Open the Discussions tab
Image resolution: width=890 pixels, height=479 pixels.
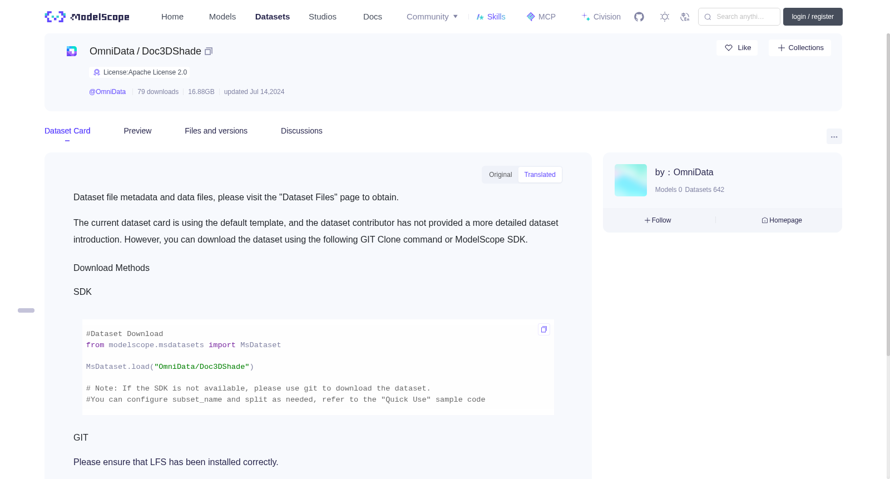coord(301,131)
